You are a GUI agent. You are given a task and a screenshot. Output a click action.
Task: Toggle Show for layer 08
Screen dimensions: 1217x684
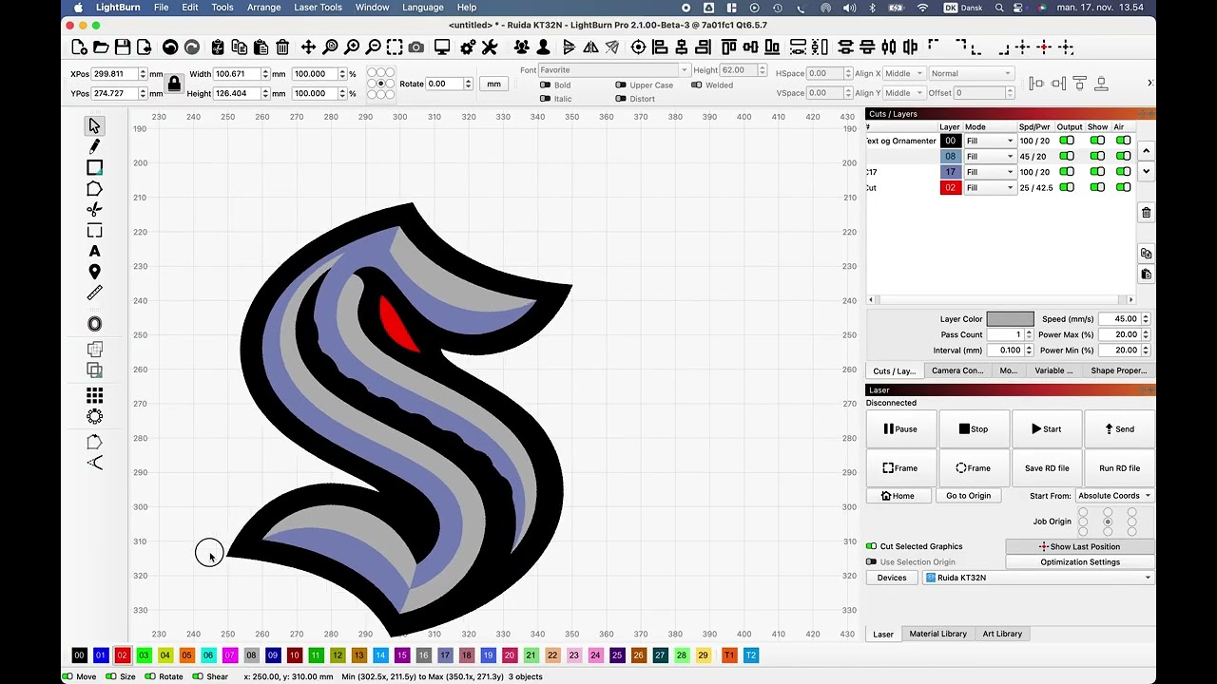[x=1097, y=157]
